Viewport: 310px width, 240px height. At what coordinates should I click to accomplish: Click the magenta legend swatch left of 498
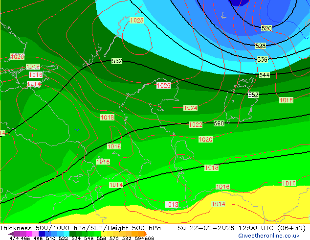point(29,234)
